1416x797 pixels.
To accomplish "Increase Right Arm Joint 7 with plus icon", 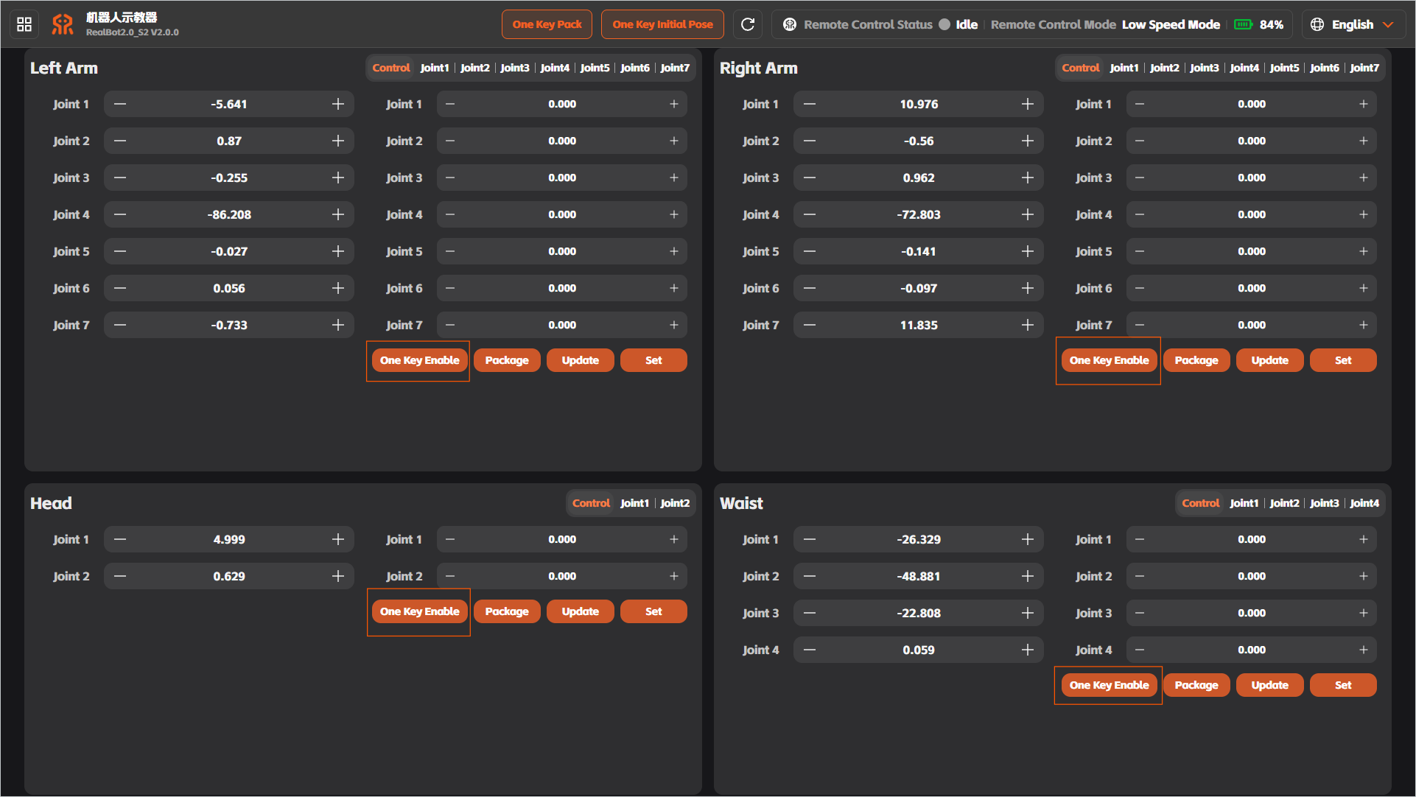I will point(1028,325).
